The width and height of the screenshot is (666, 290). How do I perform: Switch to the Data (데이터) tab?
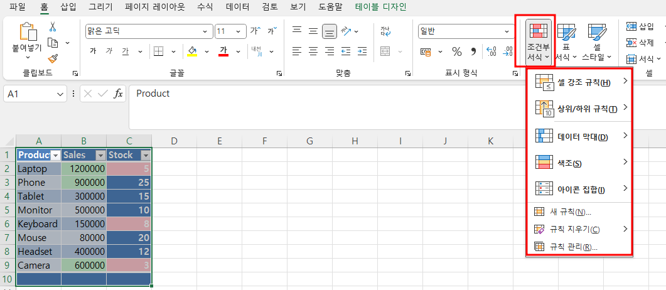pyautogui.click(x=237, y=7)
